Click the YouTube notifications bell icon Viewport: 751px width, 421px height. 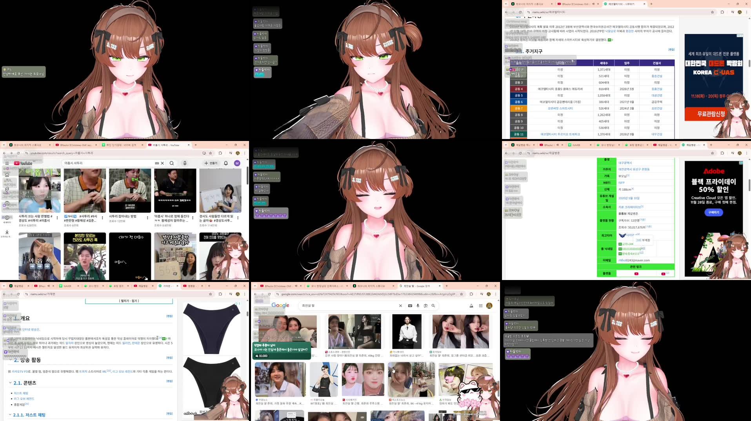pos(226,163)
